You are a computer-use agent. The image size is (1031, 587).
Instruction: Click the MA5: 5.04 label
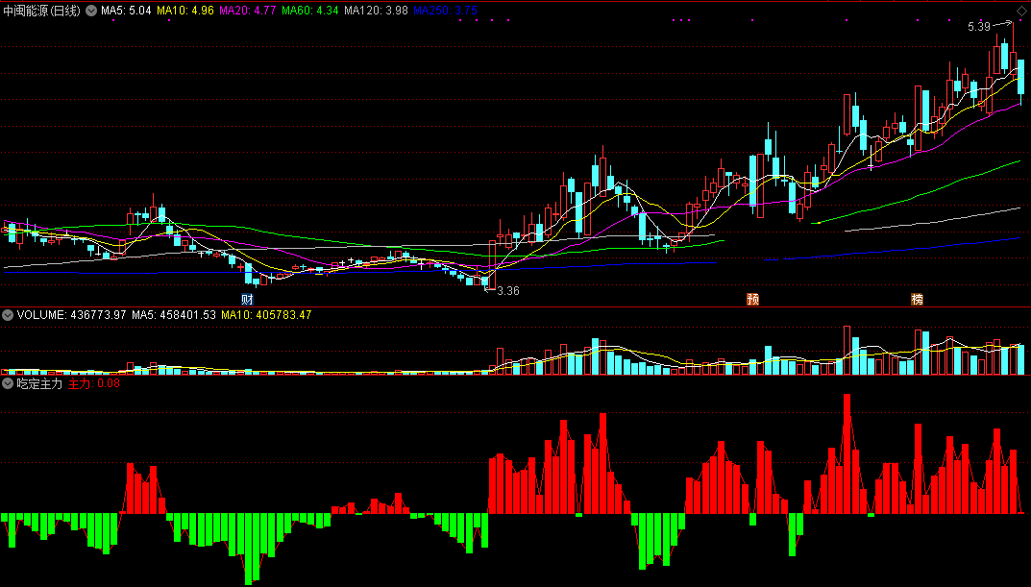tap(126, 11)
